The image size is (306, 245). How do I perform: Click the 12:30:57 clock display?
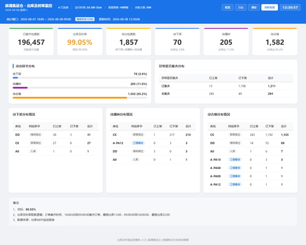[290, 7]
